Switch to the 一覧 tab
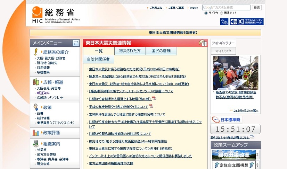The image size is (287, 169). 99,51
